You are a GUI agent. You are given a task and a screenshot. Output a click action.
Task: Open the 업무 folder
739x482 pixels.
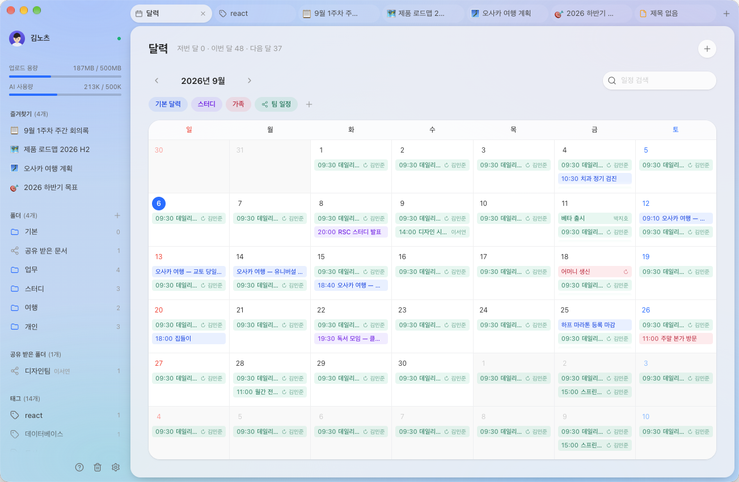[65, 270]
